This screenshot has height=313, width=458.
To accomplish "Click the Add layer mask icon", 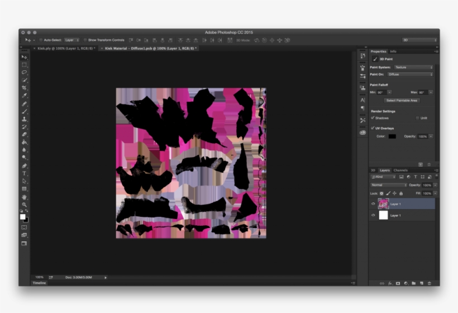I will coord(398,283).
